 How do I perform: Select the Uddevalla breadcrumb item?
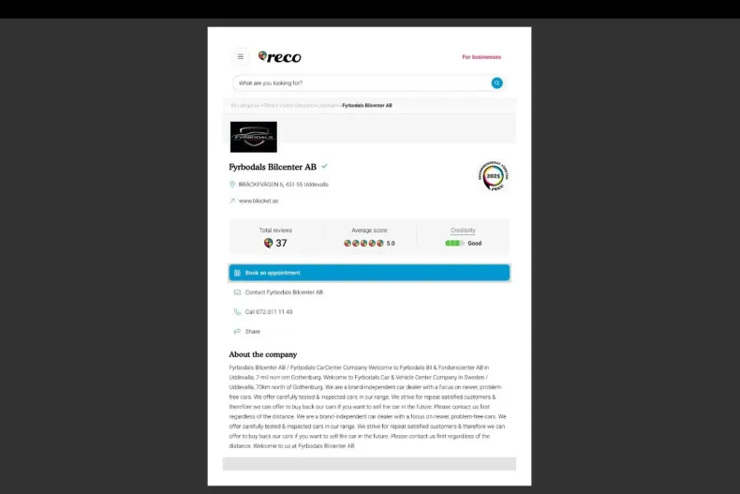pos(328,106)
